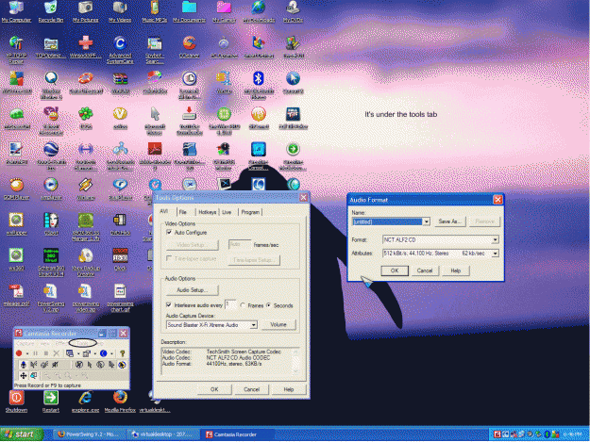Select the Seconds radio button
The width and height of the screenshot is (590, 442).
click(x=269, y=305)
